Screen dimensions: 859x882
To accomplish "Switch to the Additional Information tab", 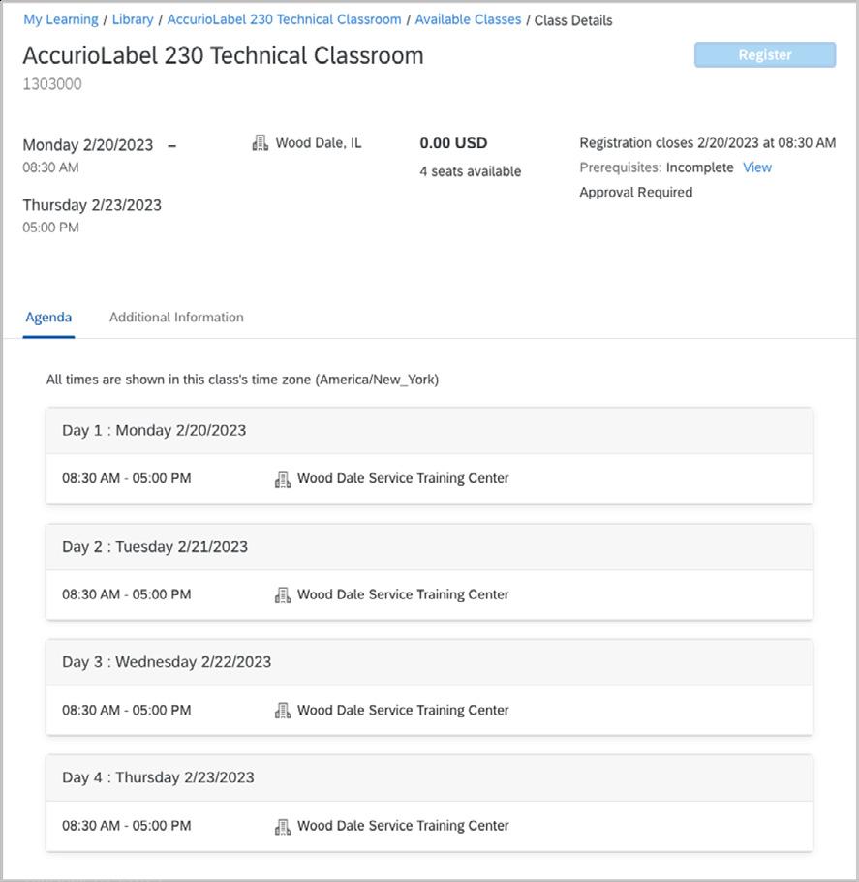I will coord(176,318).
